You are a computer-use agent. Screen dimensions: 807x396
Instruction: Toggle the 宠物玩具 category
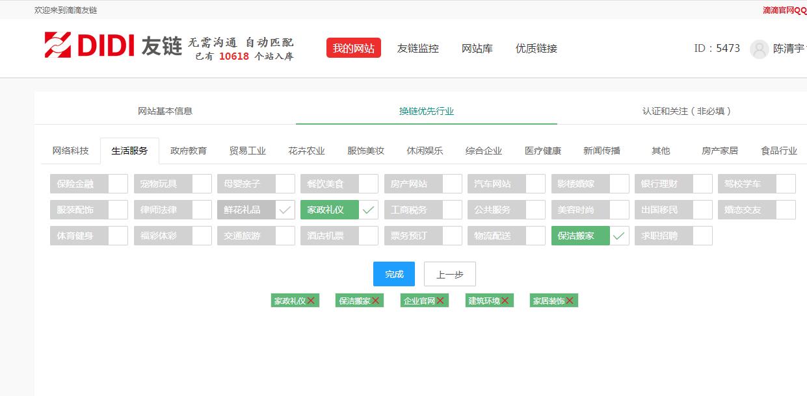tap(173, 184)
